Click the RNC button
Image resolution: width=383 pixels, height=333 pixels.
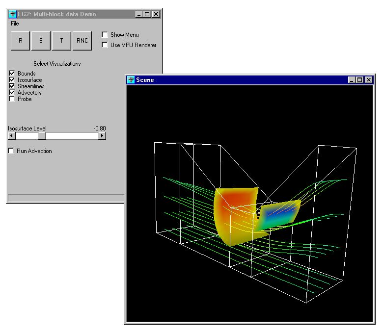(x=82, y=41)
